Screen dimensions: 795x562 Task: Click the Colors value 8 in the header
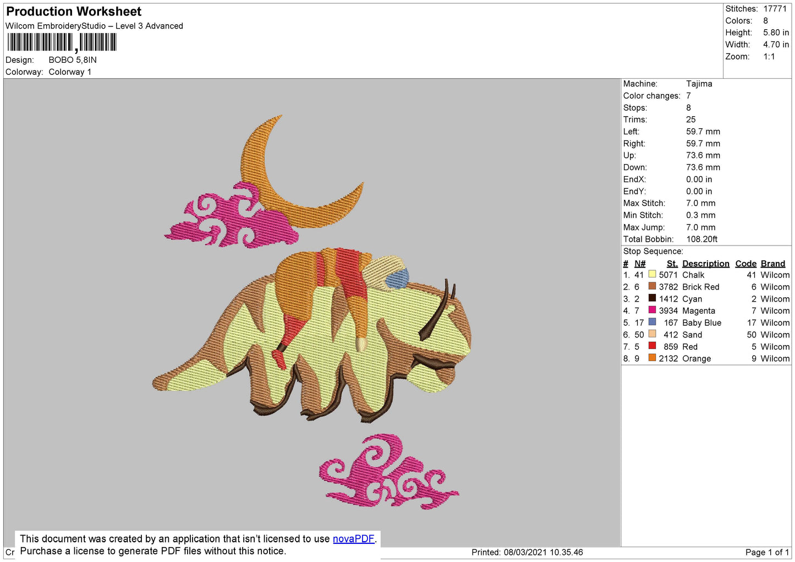[765, 21]
